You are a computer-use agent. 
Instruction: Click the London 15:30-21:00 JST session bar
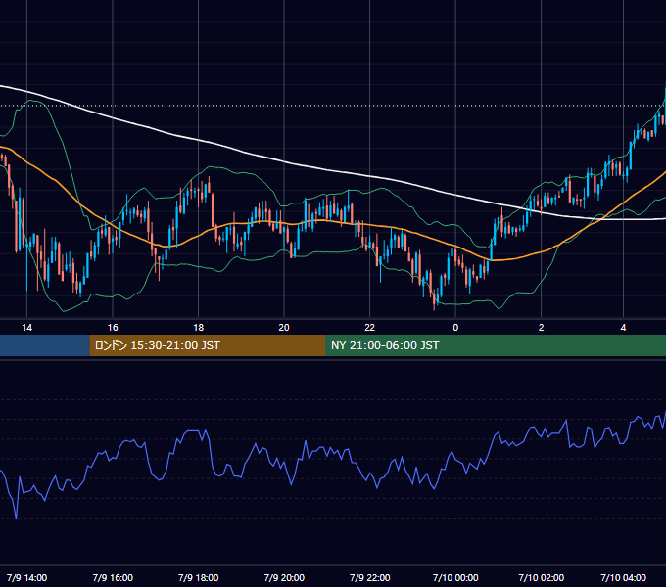coord(208,345)
